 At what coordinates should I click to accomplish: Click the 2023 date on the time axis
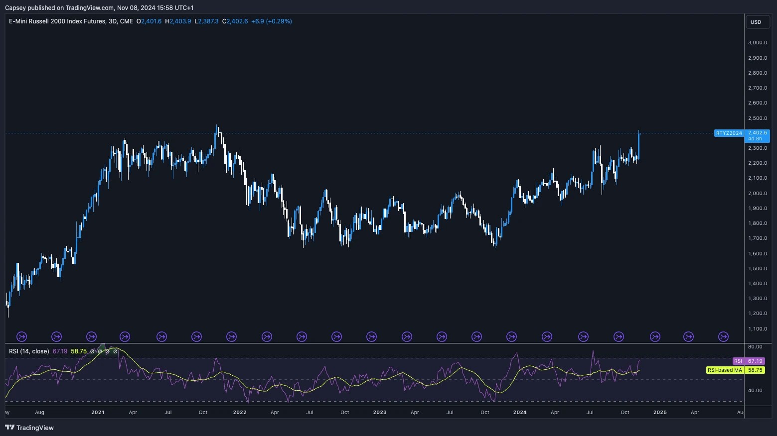[380, 413]
